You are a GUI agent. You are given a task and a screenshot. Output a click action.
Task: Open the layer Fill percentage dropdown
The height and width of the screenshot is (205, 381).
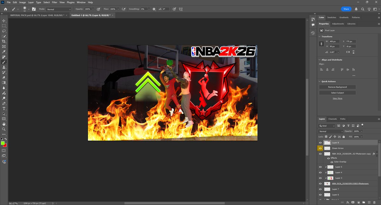point(362,137)
